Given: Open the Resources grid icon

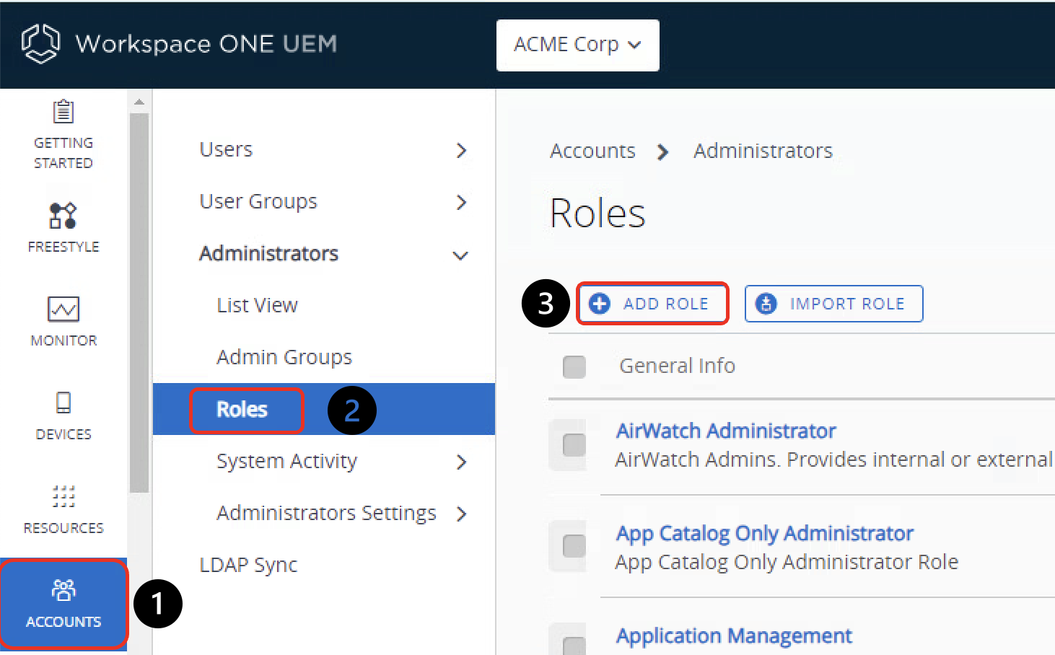Looking at the screenshot, I should (x=64, y=496).
